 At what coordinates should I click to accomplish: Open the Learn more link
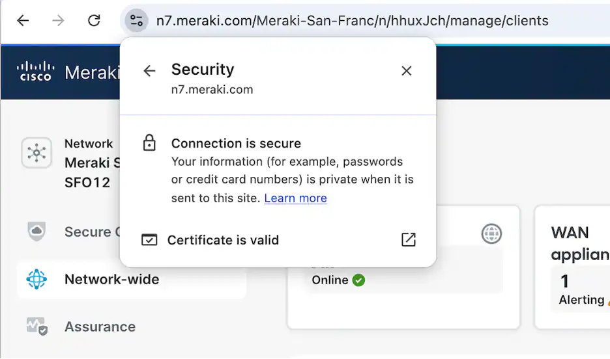[x=295, y=198]
